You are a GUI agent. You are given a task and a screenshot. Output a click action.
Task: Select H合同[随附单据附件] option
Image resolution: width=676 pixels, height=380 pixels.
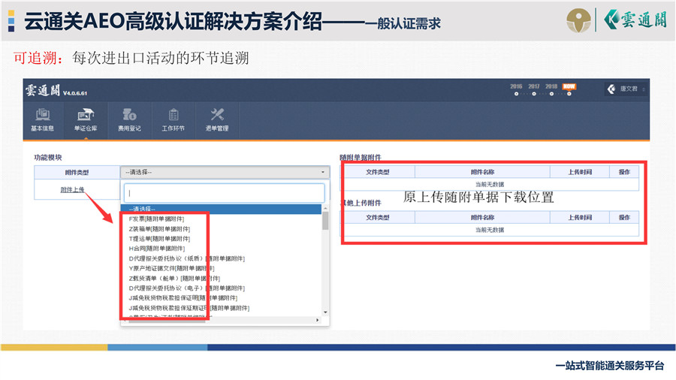click(x=156, y=249)
